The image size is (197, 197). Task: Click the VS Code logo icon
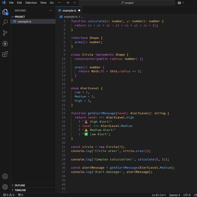pos(4,3)
